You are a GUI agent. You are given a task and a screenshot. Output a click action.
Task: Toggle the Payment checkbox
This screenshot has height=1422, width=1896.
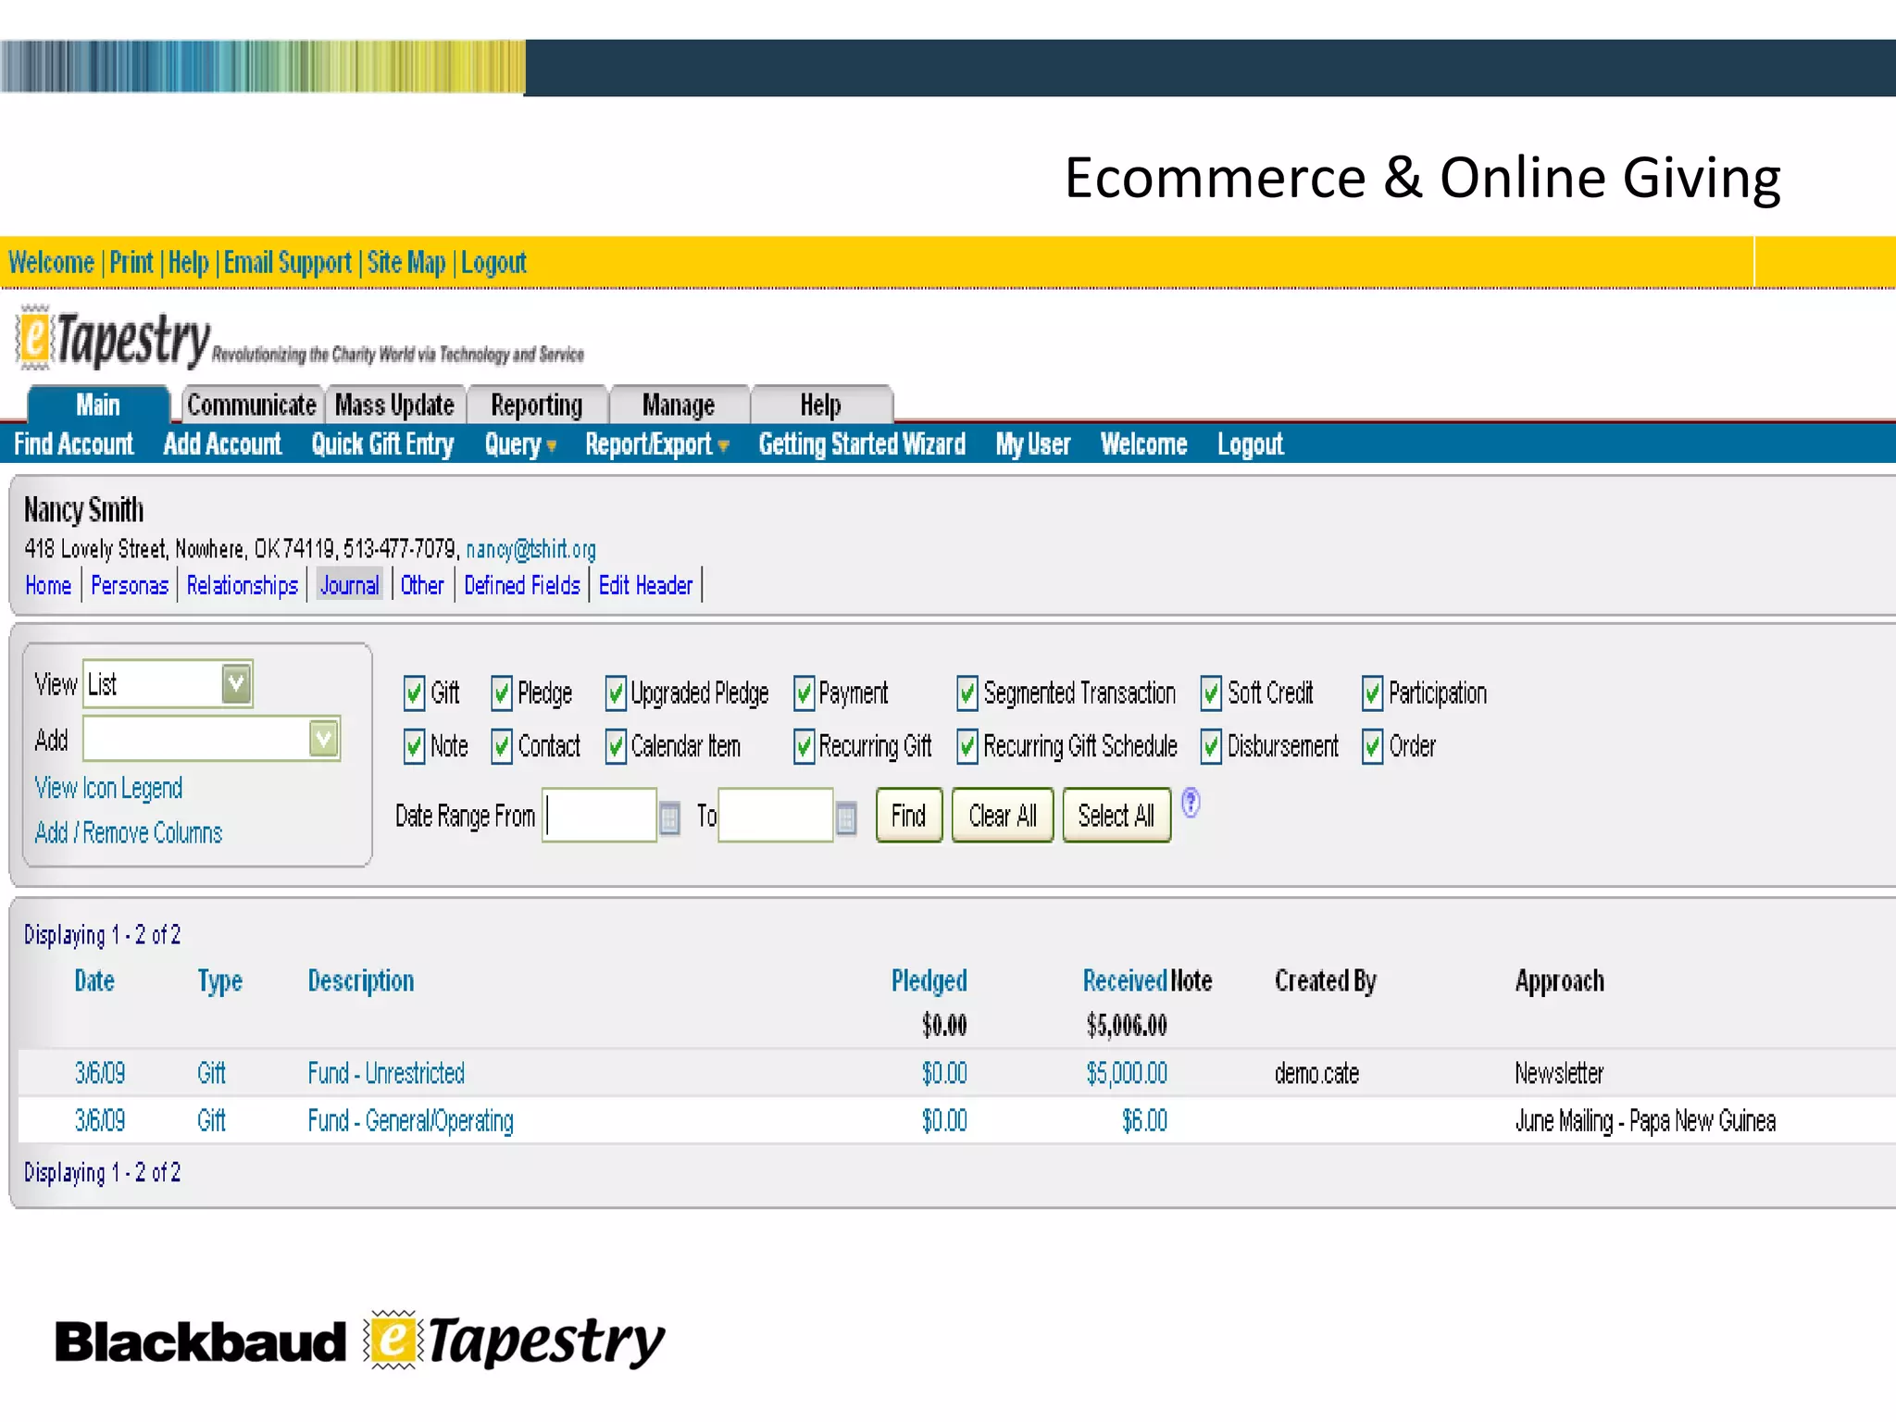(804, 692)
